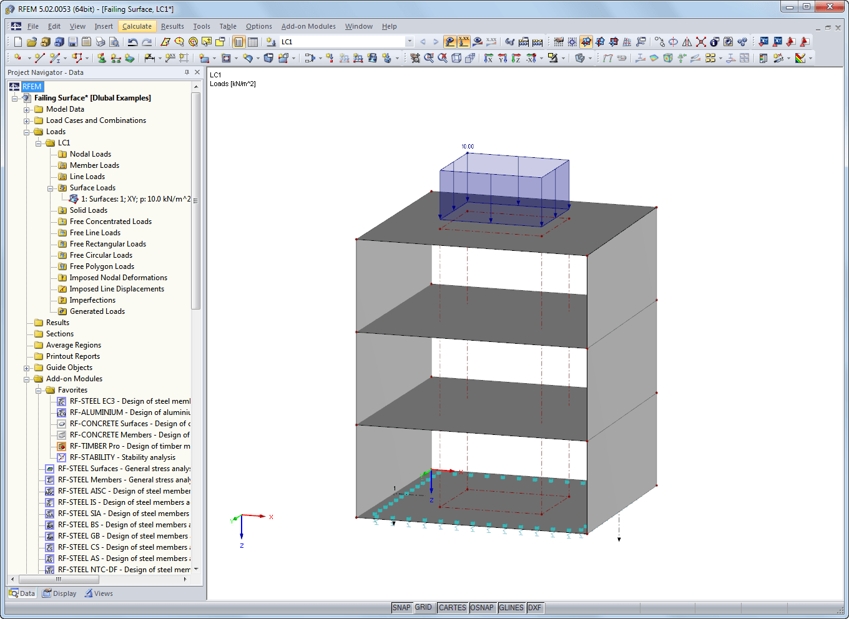Collapse the Loads folder in the navigator

tap(26, 132)
